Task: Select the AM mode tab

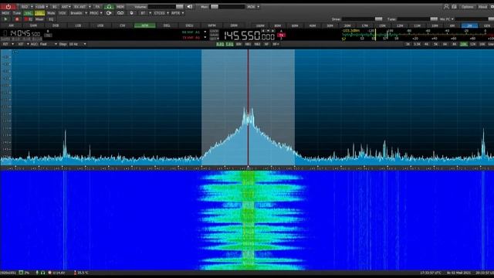Action: pyautogui.click(x=12, y=25)
